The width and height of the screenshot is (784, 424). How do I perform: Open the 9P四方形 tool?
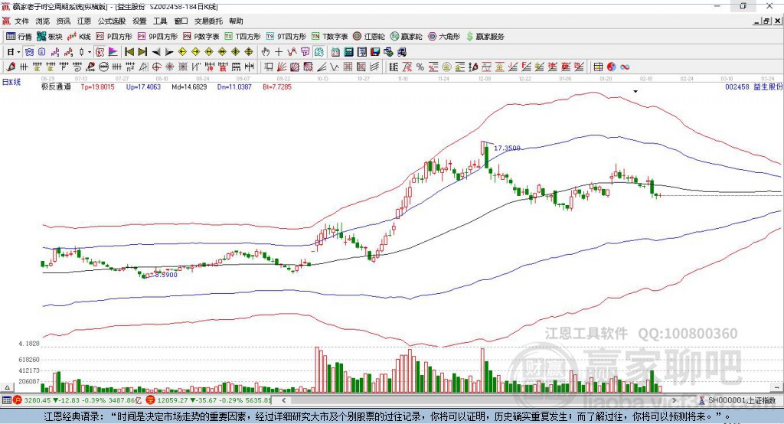pos(158,37)
